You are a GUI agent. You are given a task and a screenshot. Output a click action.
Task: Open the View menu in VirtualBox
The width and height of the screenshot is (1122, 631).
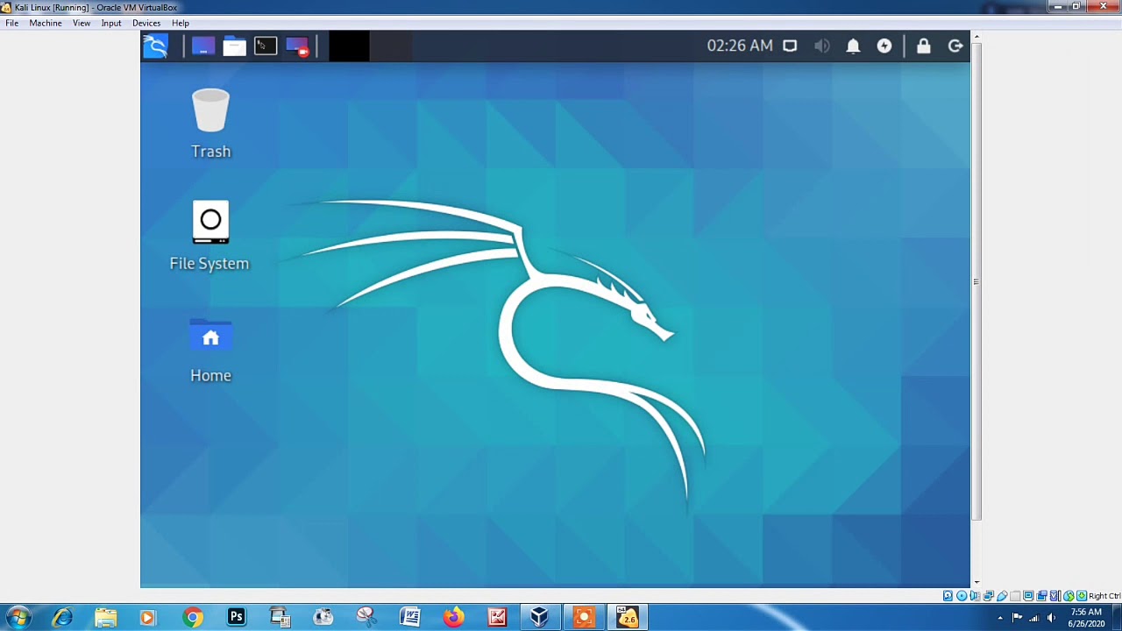pyautogui.click(x=82, y=23)
